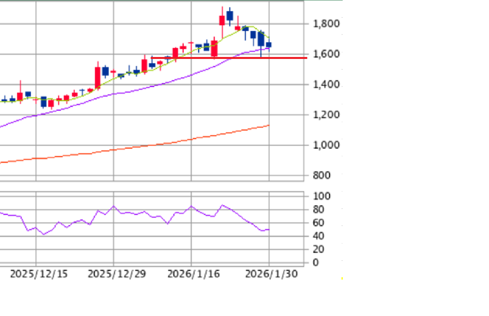Click the 80 label on oscillator axis
The height and width of the screenshot is (316, 489).
[x=319, y=210]
